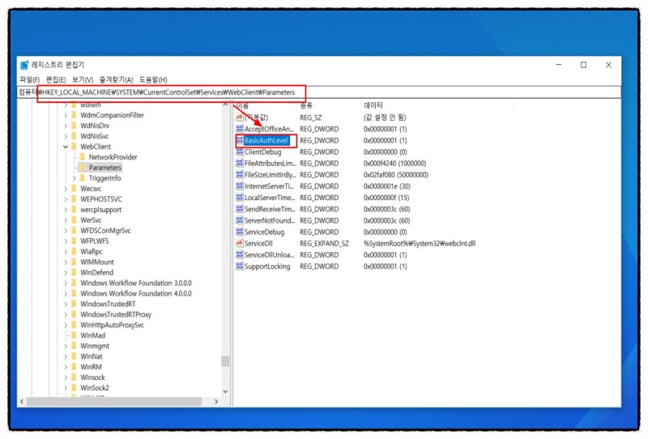Select the WindowsTrustedRTProxy key
648x439 pixels.
pos(116,314)
